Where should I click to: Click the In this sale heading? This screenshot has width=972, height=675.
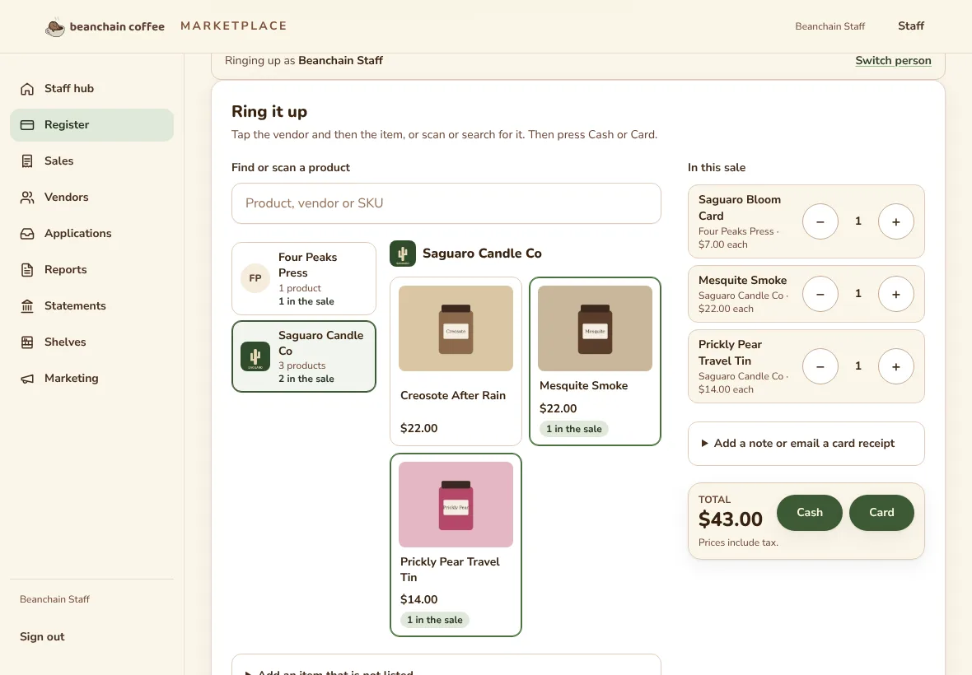717,168
